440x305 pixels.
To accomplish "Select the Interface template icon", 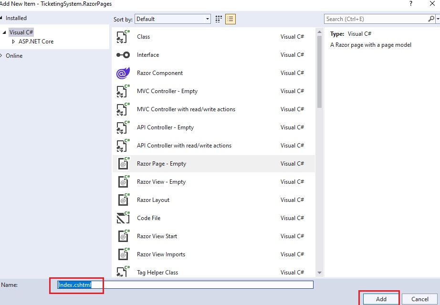I will 123,55.
